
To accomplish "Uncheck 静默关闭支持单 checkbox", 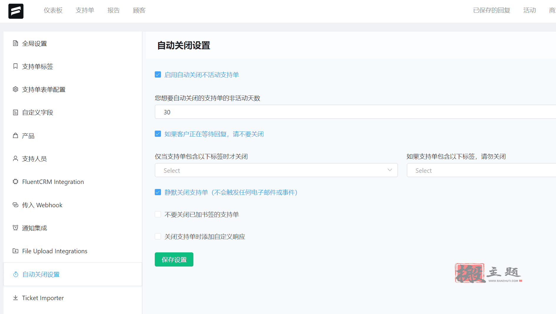I will point(158,192).
